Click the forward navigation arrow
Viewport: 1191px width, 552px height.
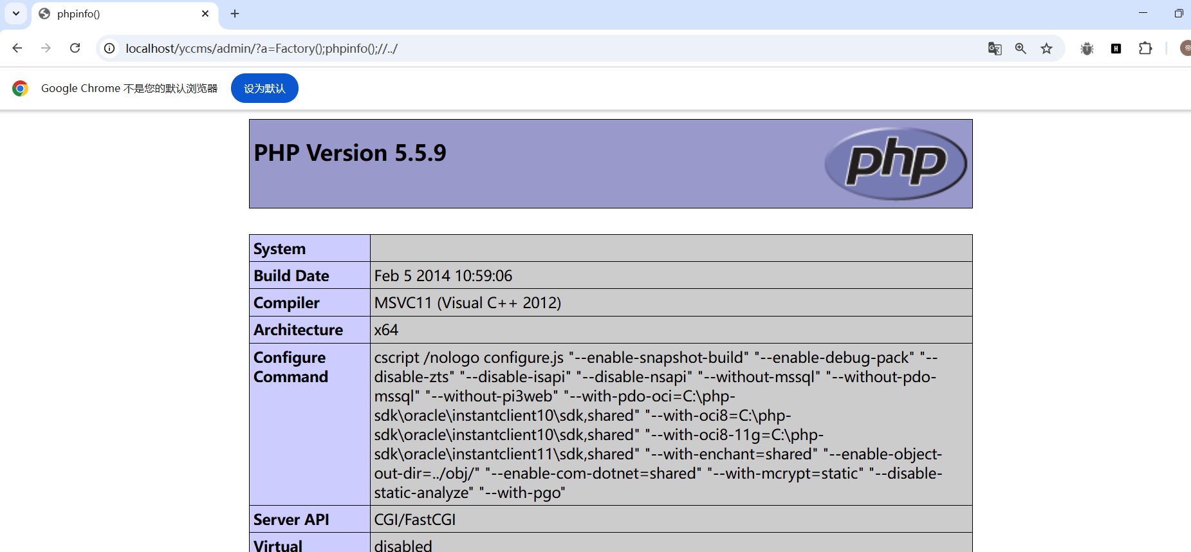click(x=46, y=48)
